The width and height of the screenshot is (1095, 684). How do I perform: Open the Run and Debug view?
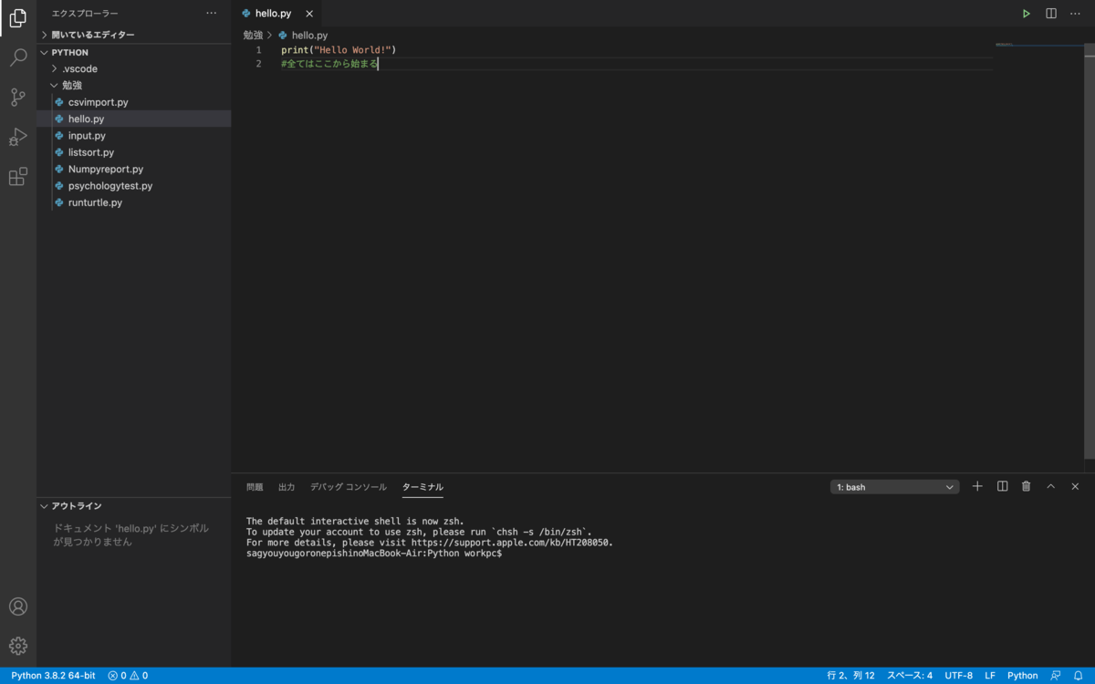[x=17, y=137]
